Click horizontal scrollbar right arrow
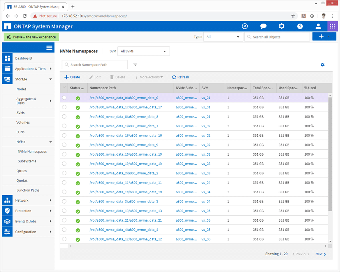The width and height of the screenshot is (340, 272). tap(326, 246)
